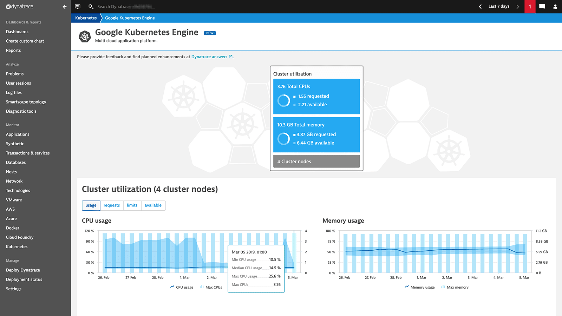Image resolution: width=562 pixels, height=316 pixels.
Task: Open Smartscape topology
Action: (x=26, y=102)
